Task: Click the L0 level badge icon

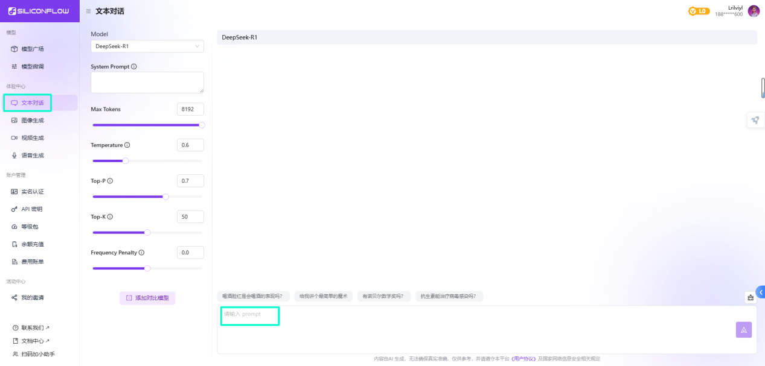Action: pos(699,11)
